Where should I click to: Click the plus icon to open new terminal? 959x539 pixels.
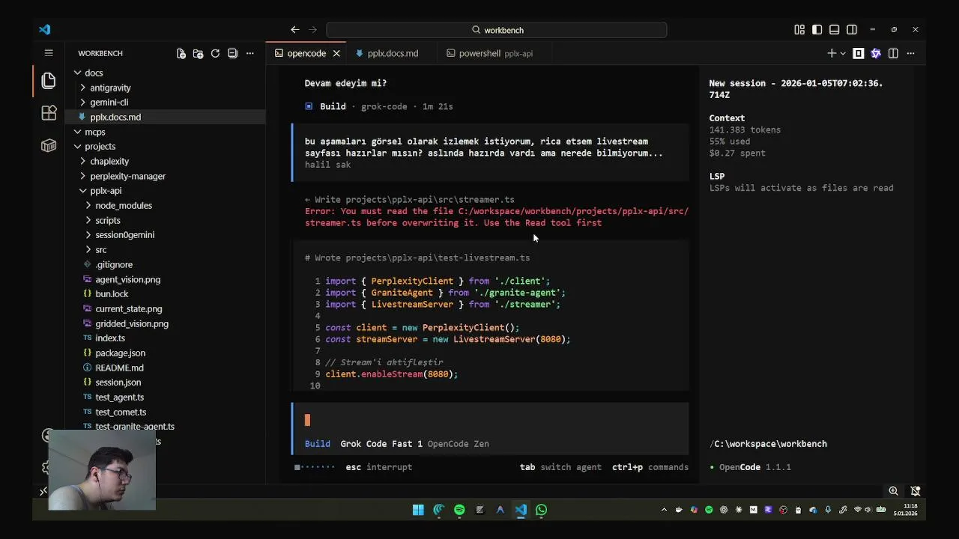point(831,53)
